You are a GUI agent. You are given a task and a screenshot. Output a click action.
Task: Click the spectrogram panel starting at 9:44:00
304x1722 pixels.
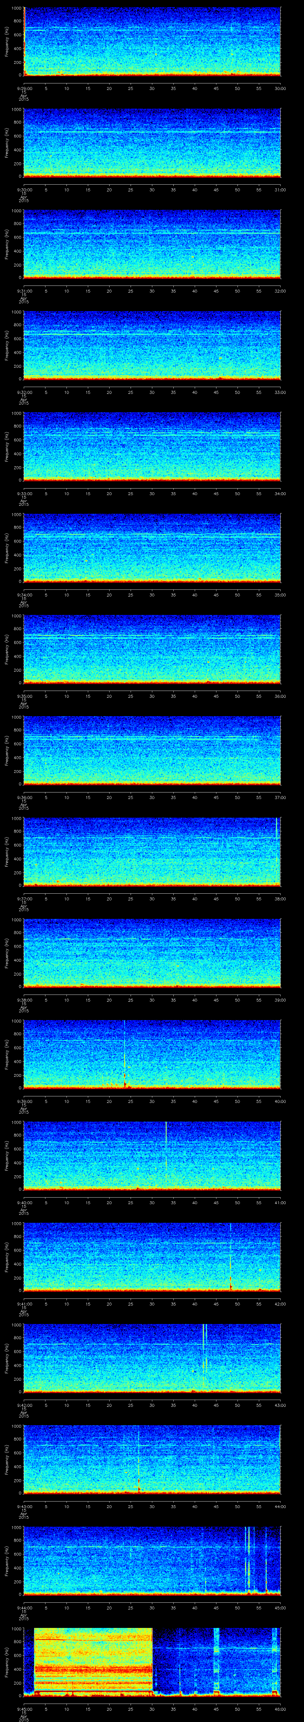click(152, 1561)
